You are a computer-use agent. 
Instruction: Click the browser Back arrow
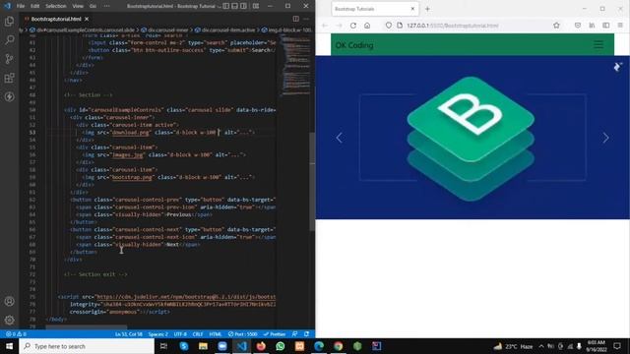pos(325,26)
